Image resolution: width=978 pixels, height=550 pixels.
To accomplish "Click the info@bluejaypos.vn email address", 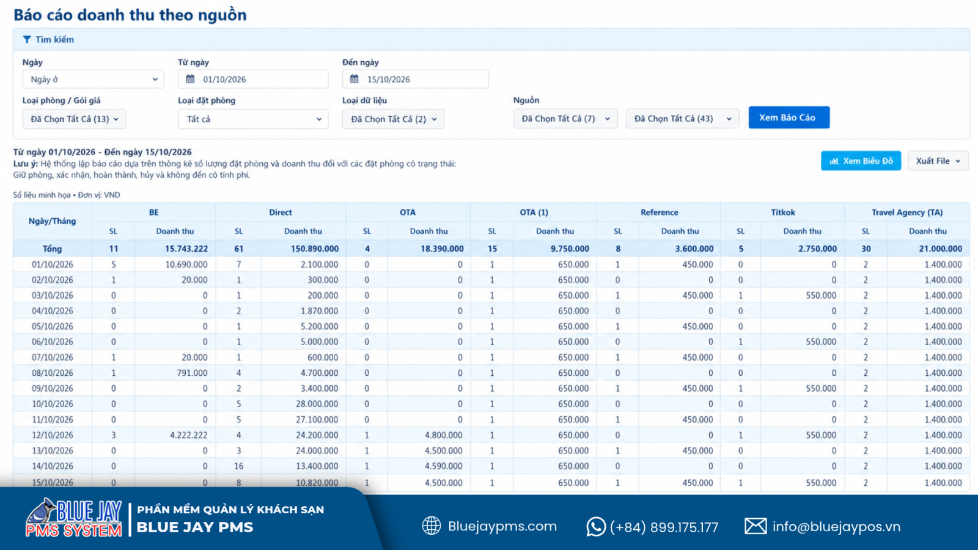I will pyautogui.click(x=836, y=527).
